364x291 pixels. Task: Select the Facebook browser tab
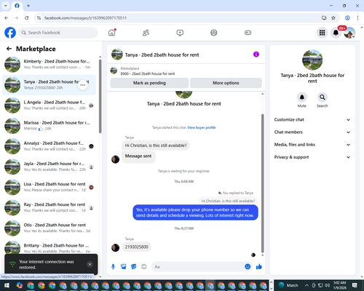pos(17,6)
